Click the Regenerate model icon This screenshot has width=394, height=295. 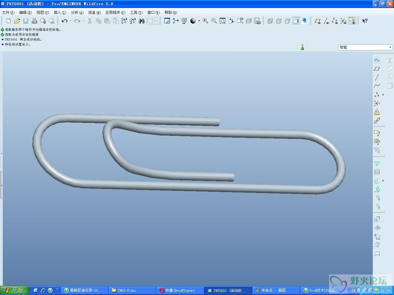click(x=124, y=21)
